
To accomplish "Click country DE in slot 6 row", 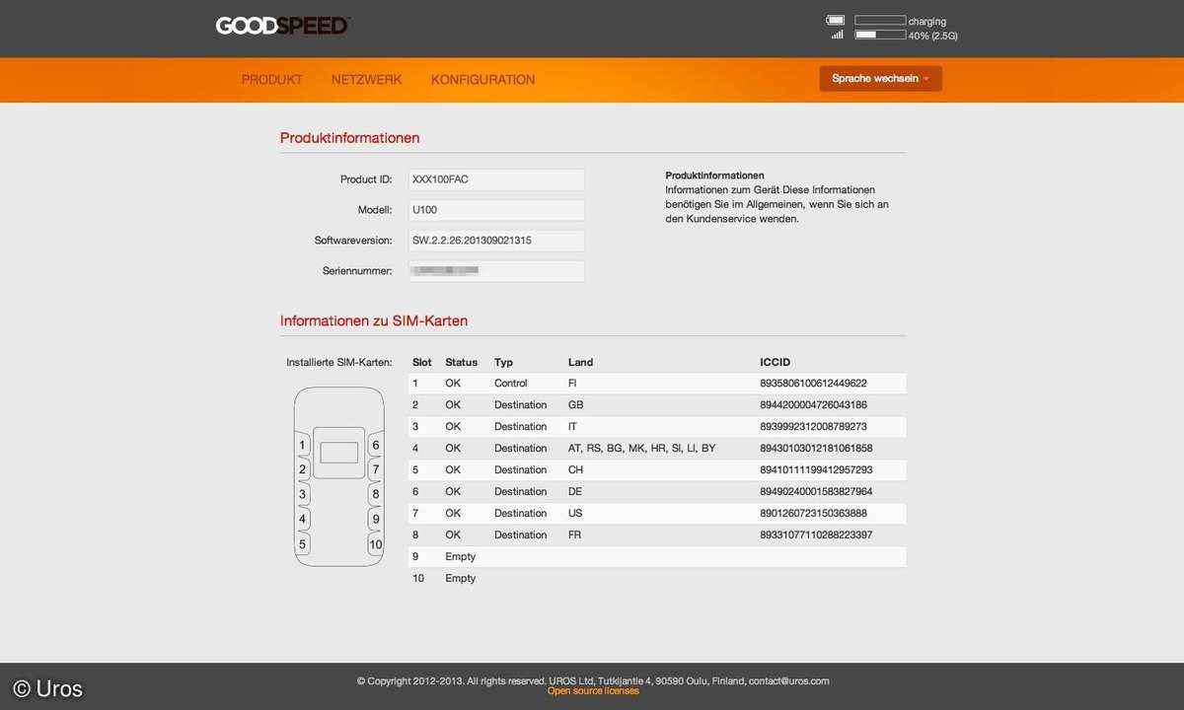I will tap(576, 492).
